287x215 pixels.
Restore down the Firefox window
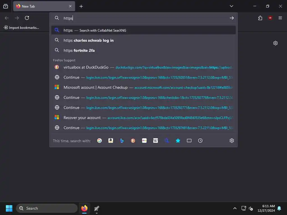[x=268, y=6]
